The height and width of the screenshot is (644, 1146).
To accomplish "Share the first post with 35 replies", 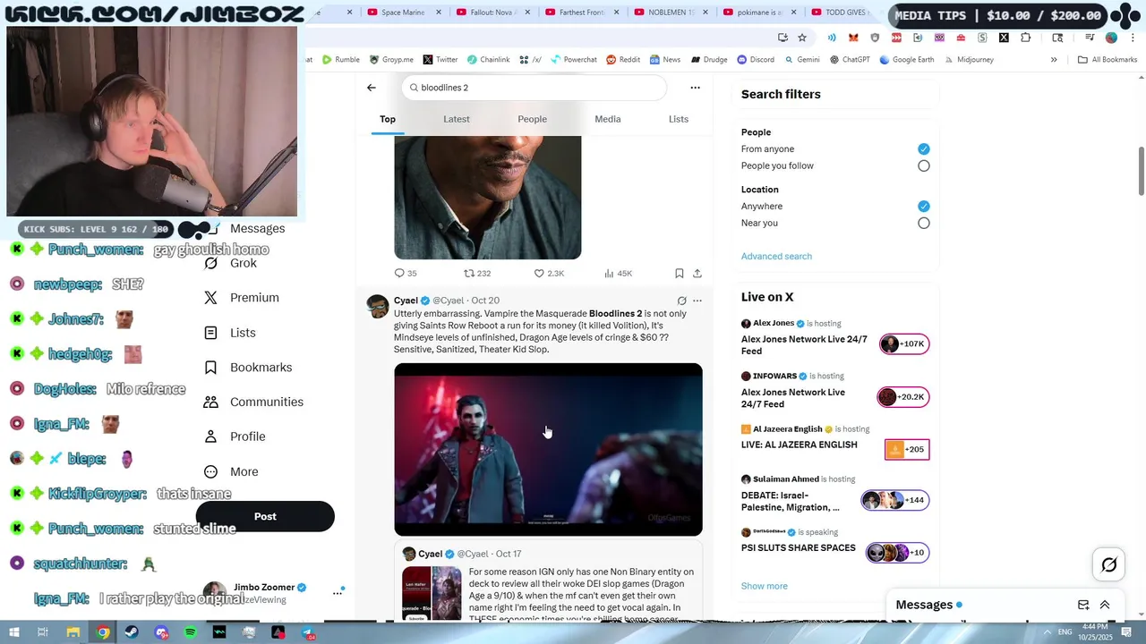I will 697,274.
